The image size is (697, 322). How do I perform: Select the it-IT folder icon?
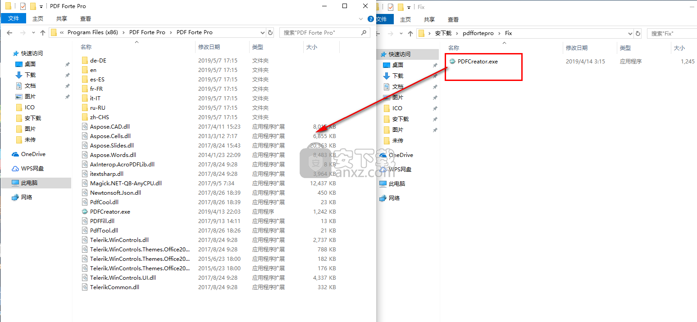85,98
